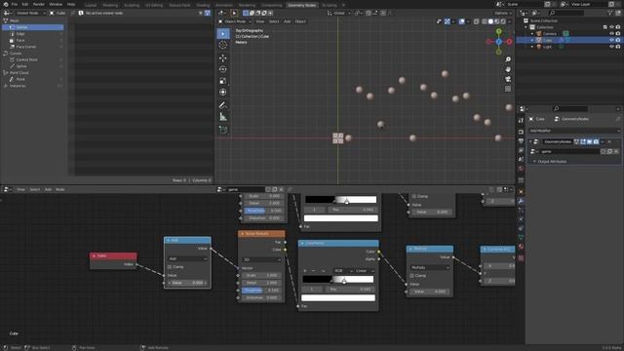Switch to solid viewport shading icon
This screenshot has height=351, width=624.
click(x=490, y=21)
